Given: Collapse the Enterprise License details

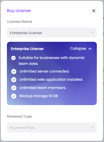Looking at the screenshot, I should (x=81, y=49).
